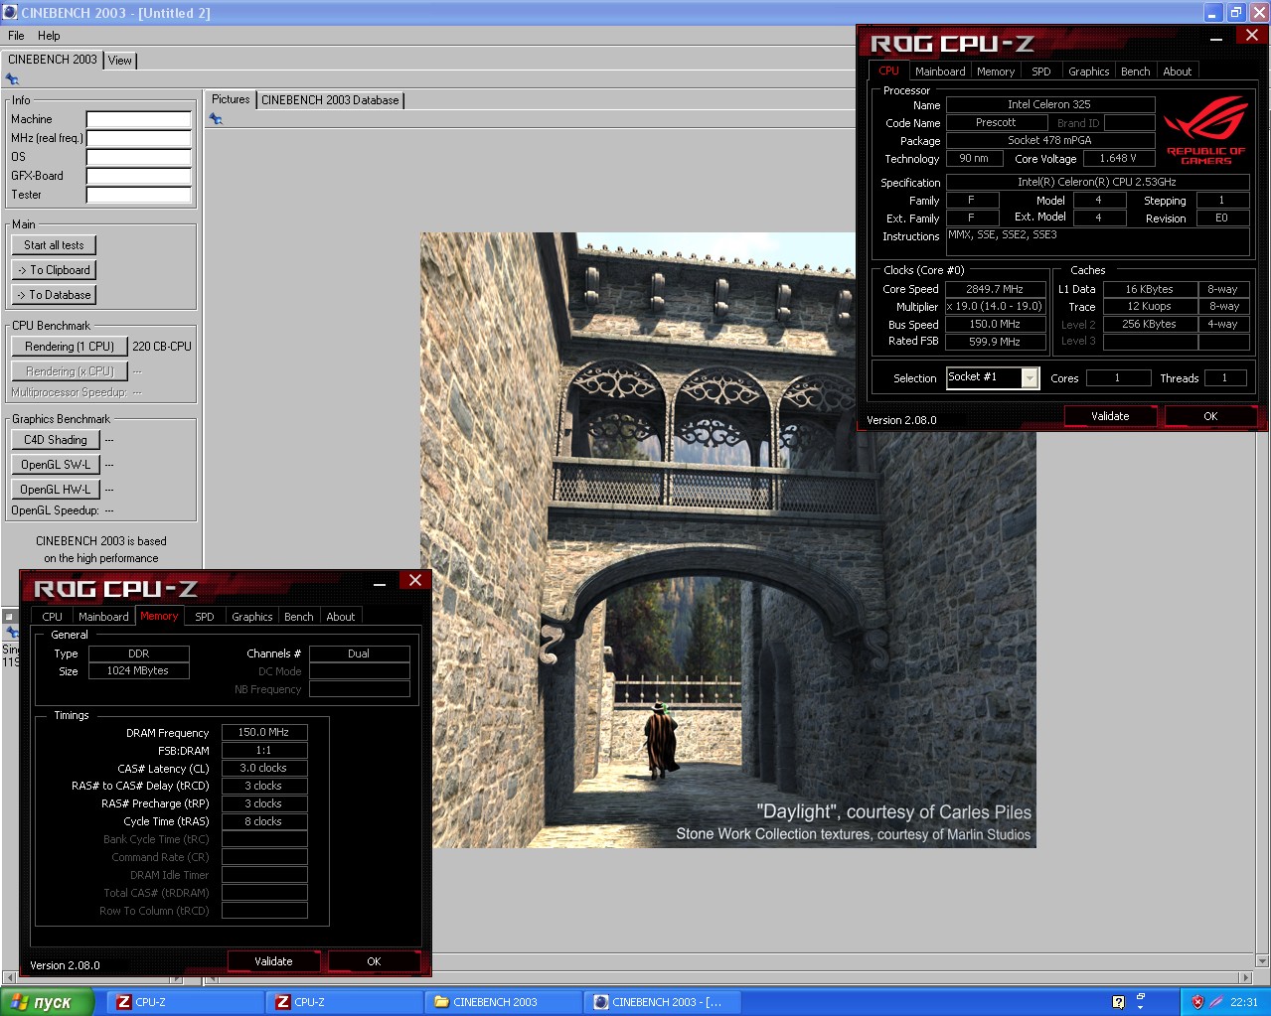Run OpenGL SW-L benchmark
This screenshot has height=1016, width=1271.
pyautogui.click(x=56, y=465)
